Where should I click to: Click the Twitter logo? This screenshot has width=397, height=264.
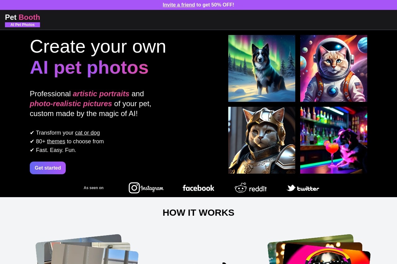[x=303, y=188]
